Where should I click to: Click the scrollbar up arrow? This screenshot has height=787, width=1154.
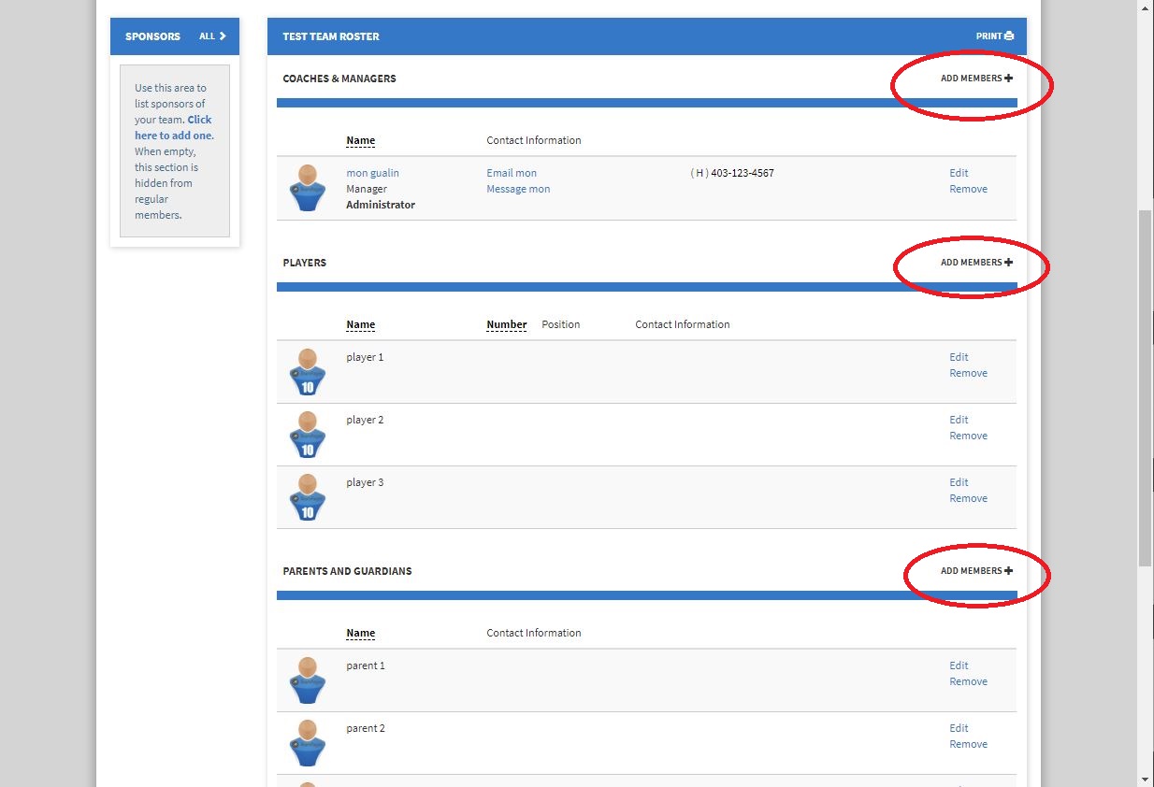click(1145, 7)
